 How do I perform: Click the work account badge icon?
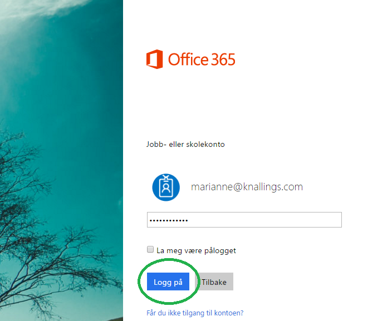coord(166,187)
